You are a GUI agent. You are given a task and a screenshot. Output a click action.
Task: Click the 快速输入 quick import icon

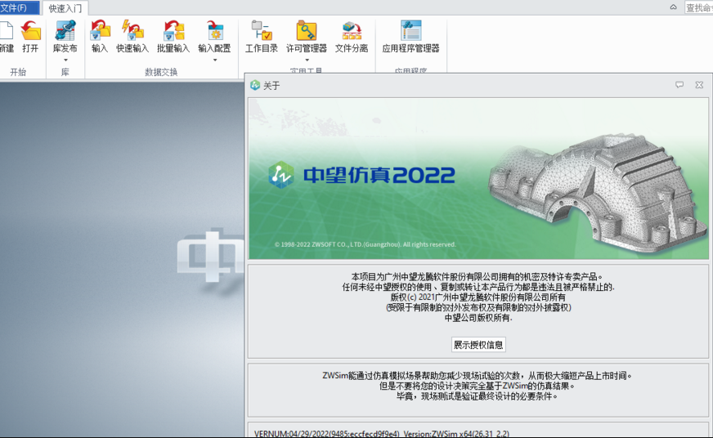point(132,31)
